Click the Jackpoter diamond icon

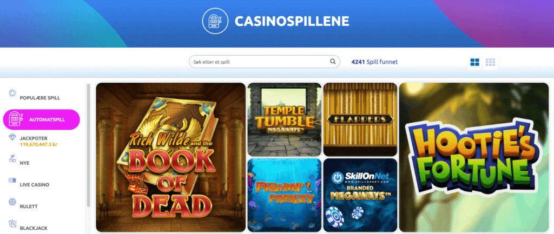[x=12, y=137]
